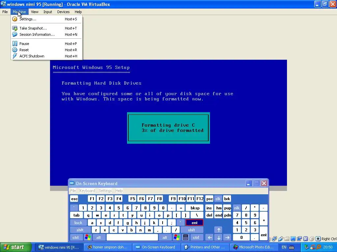Choose Take Snapshot in Machine menu
This screenshot has width=337, height=252.
(46, 28)
